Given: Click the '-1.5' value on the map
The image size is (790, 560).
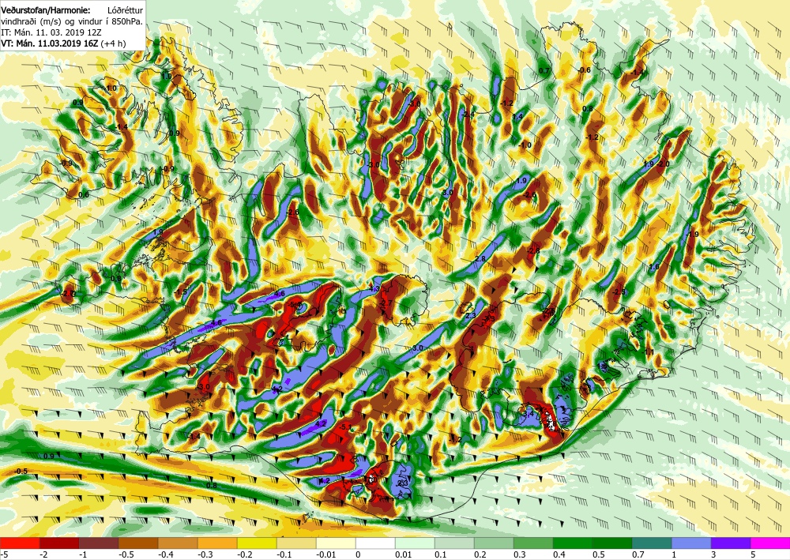Looking at the screenshot, I should 181,292.
